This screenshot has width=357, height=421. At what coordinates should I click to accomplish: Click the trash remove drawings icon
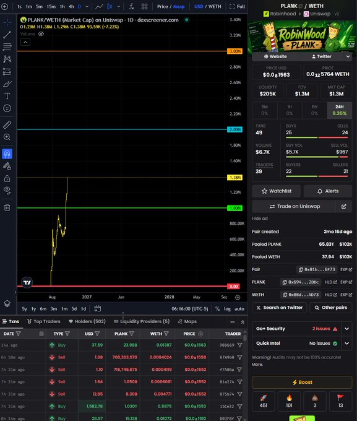click(7, 207)
